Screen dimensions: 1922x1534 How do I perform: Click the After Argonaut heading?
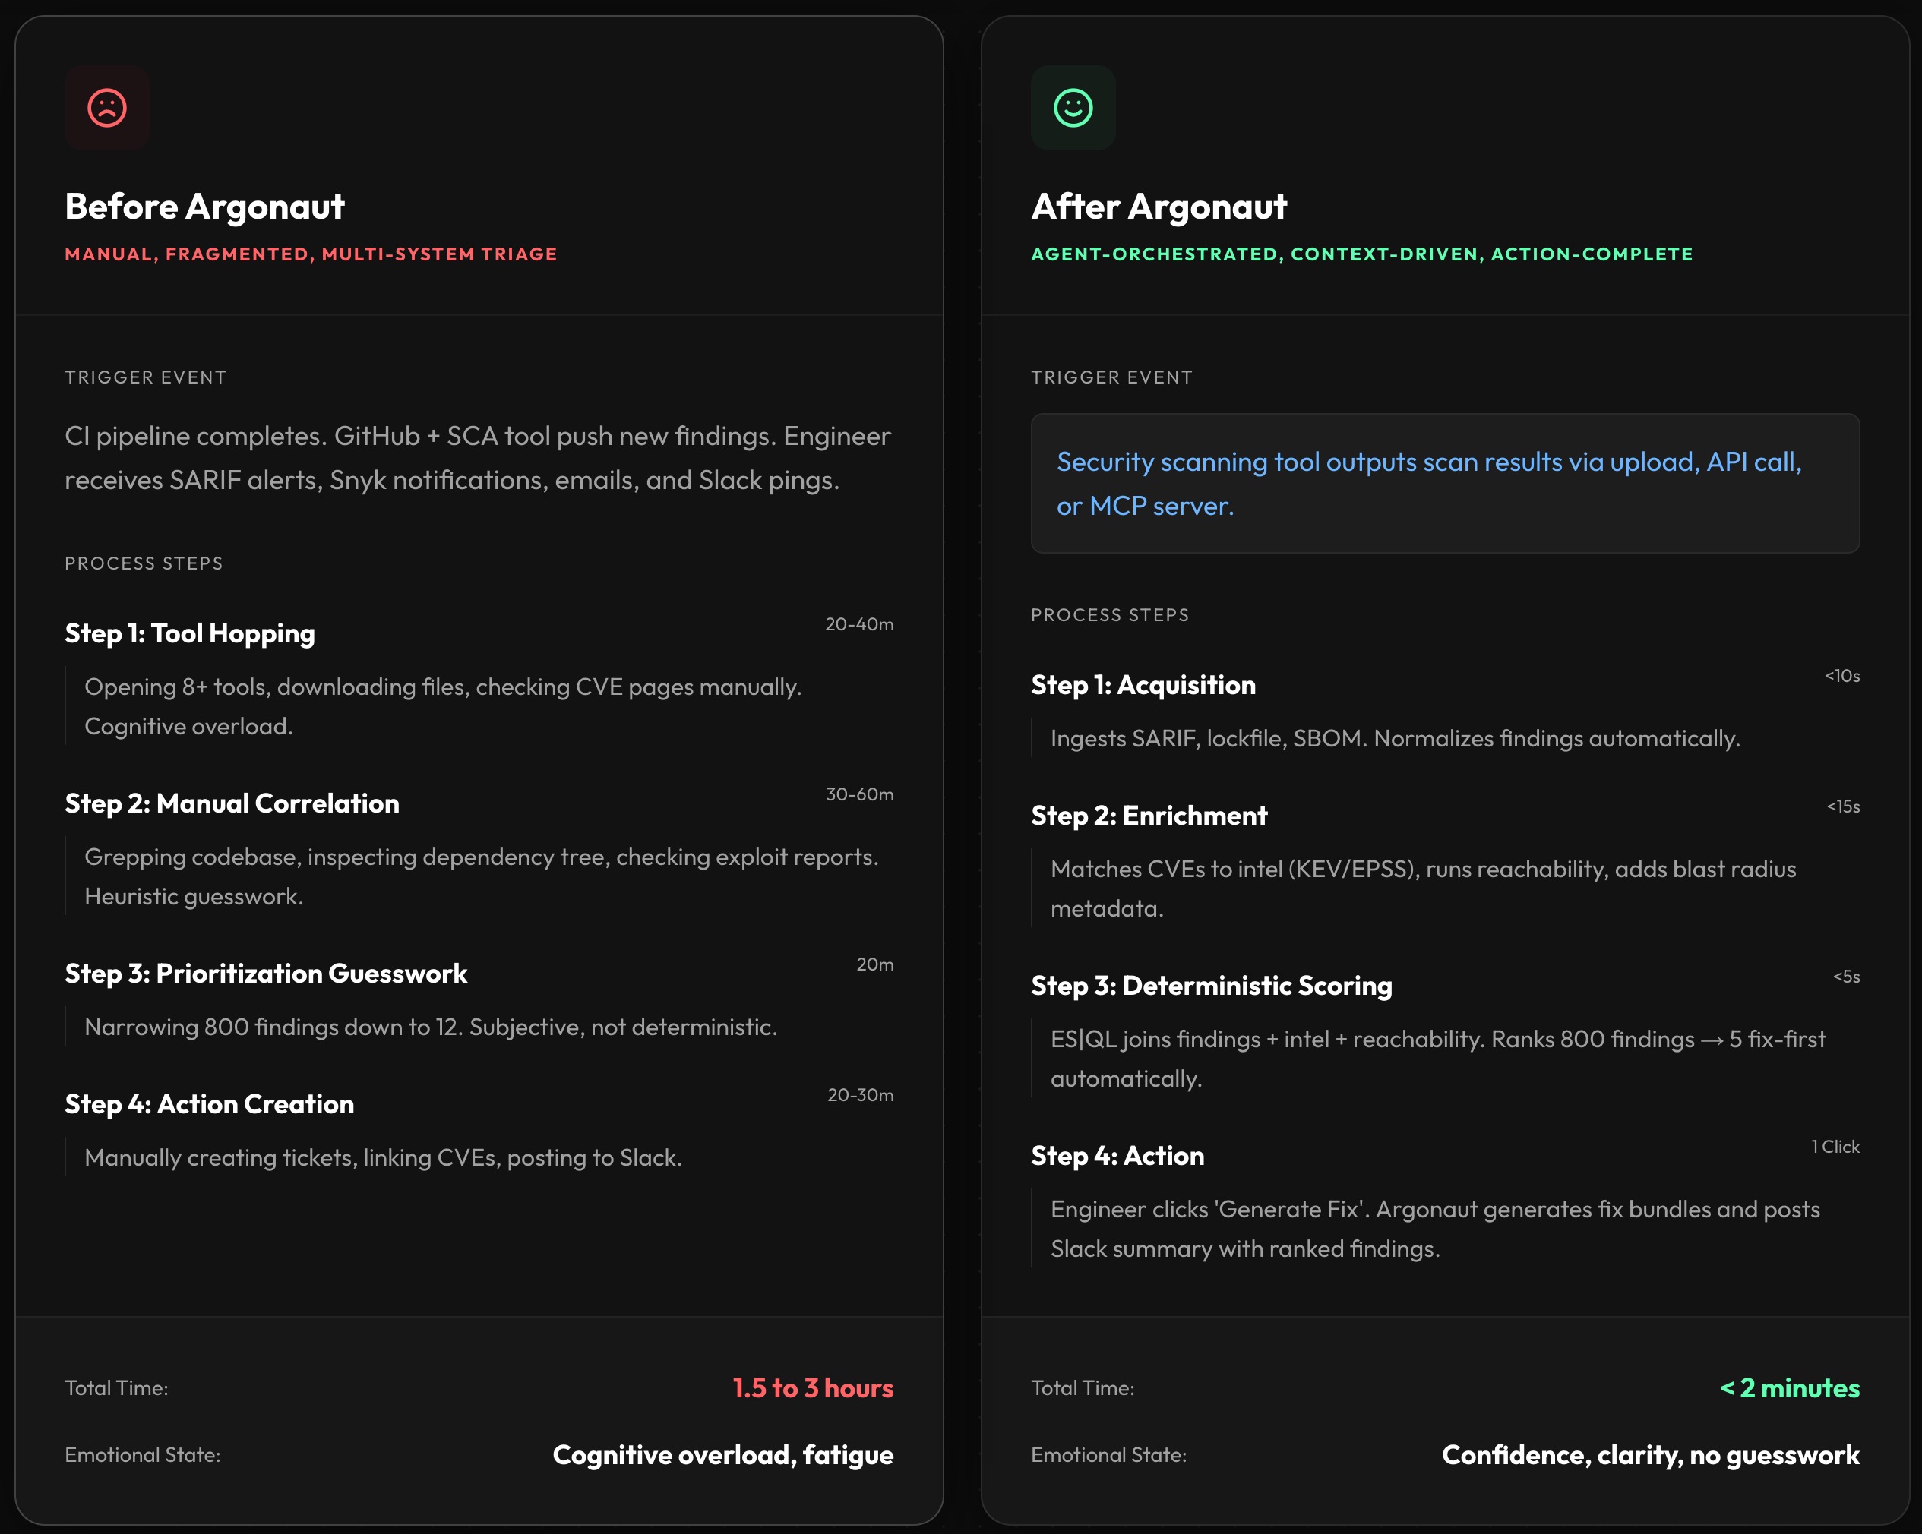point(1159,207)
